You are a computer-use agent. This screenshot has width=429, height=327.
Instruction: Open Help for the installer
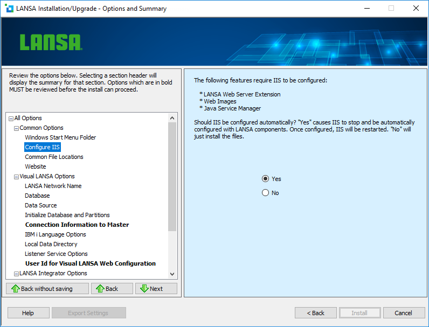pos(29,313)
